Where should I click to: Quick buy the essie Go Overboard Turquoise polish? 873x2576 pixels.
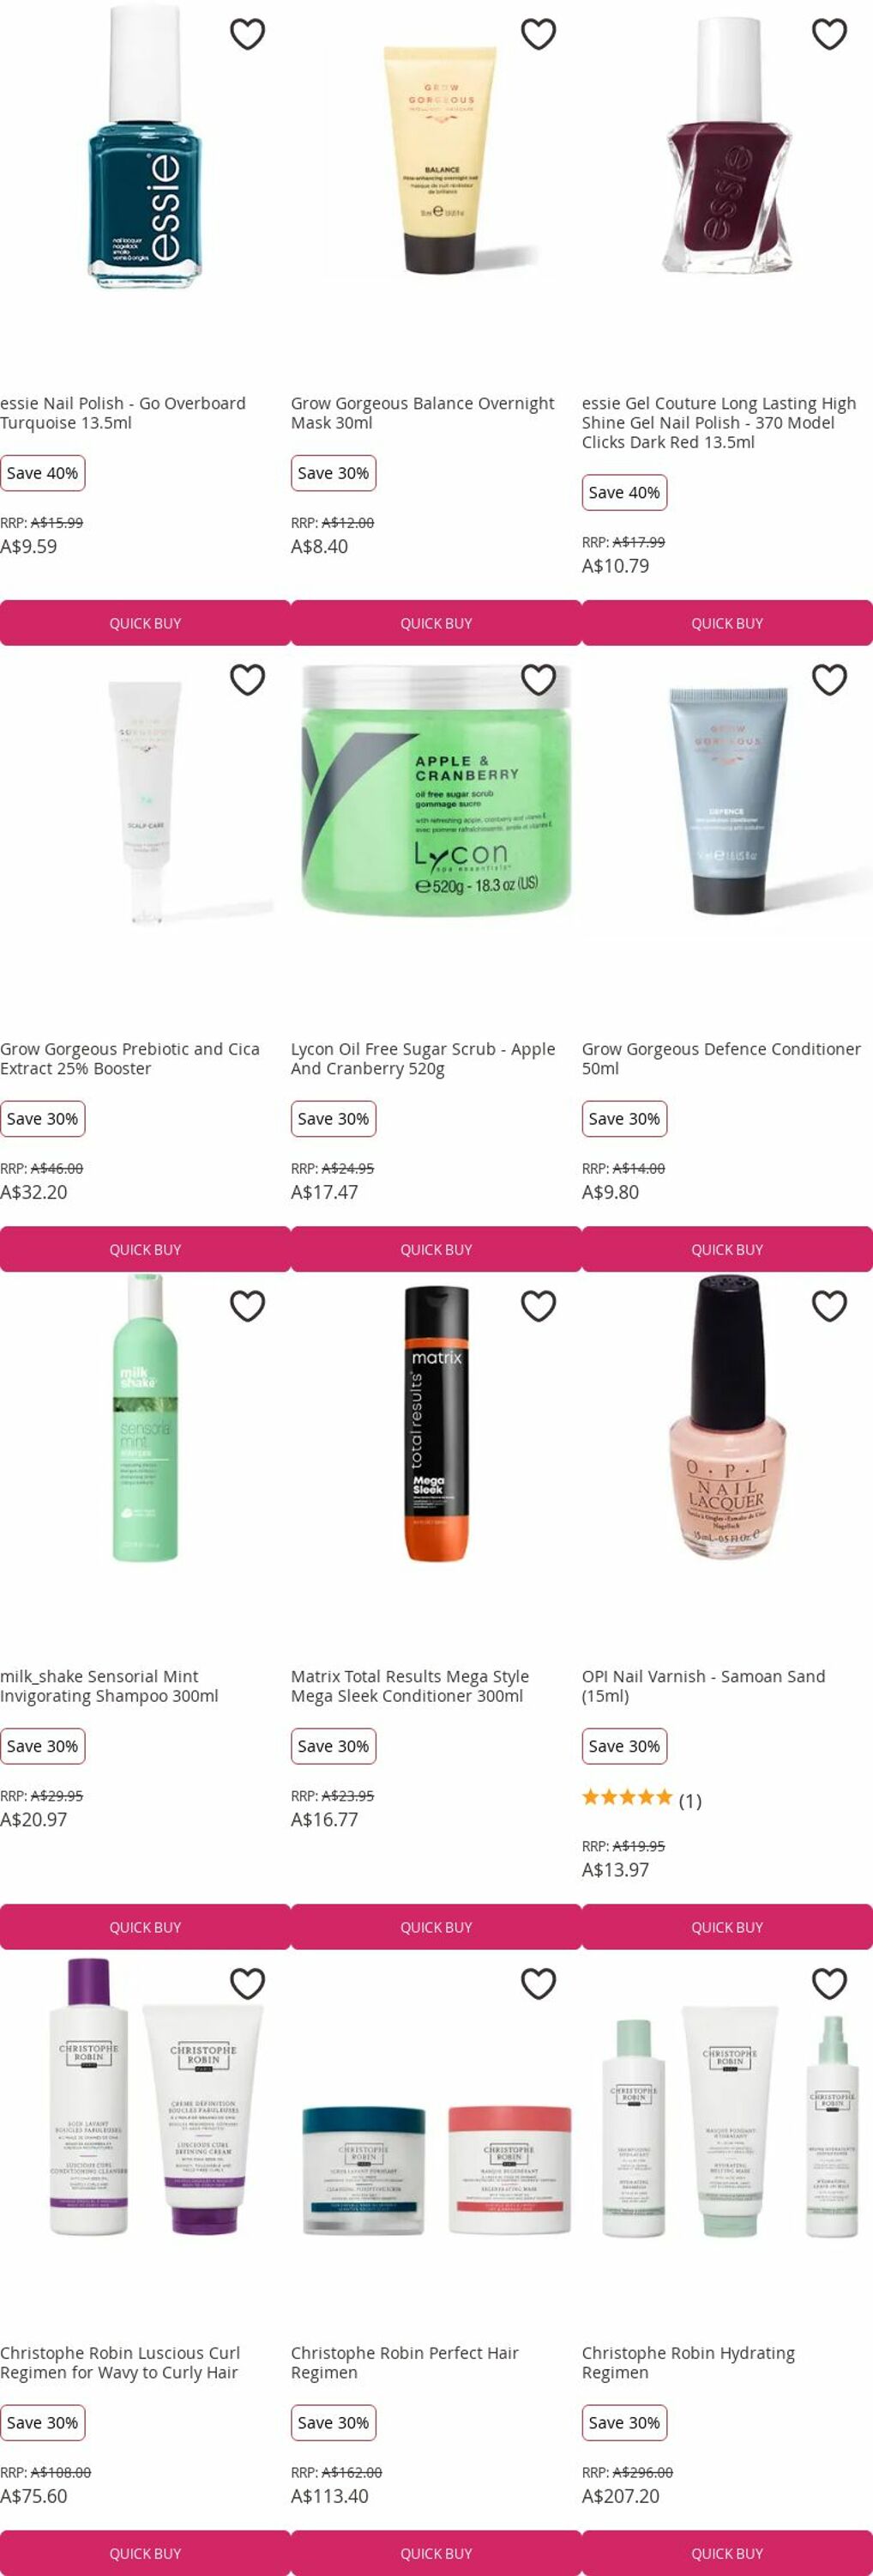[x=145, y=623]
